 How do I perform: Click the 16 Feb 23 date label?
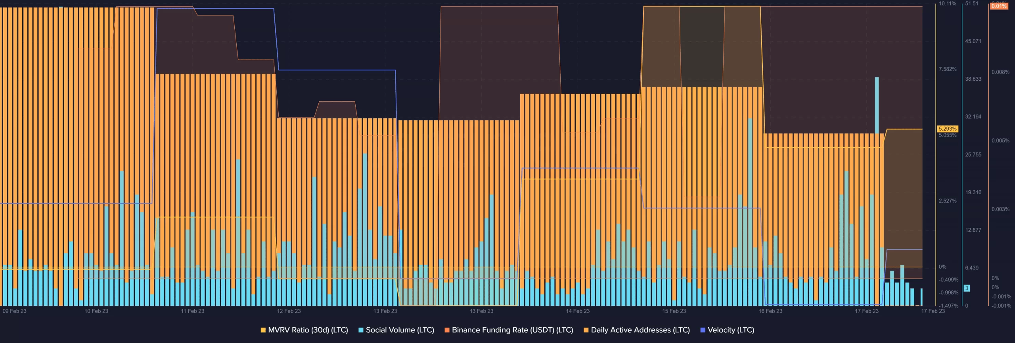click(x=770, y=311)
